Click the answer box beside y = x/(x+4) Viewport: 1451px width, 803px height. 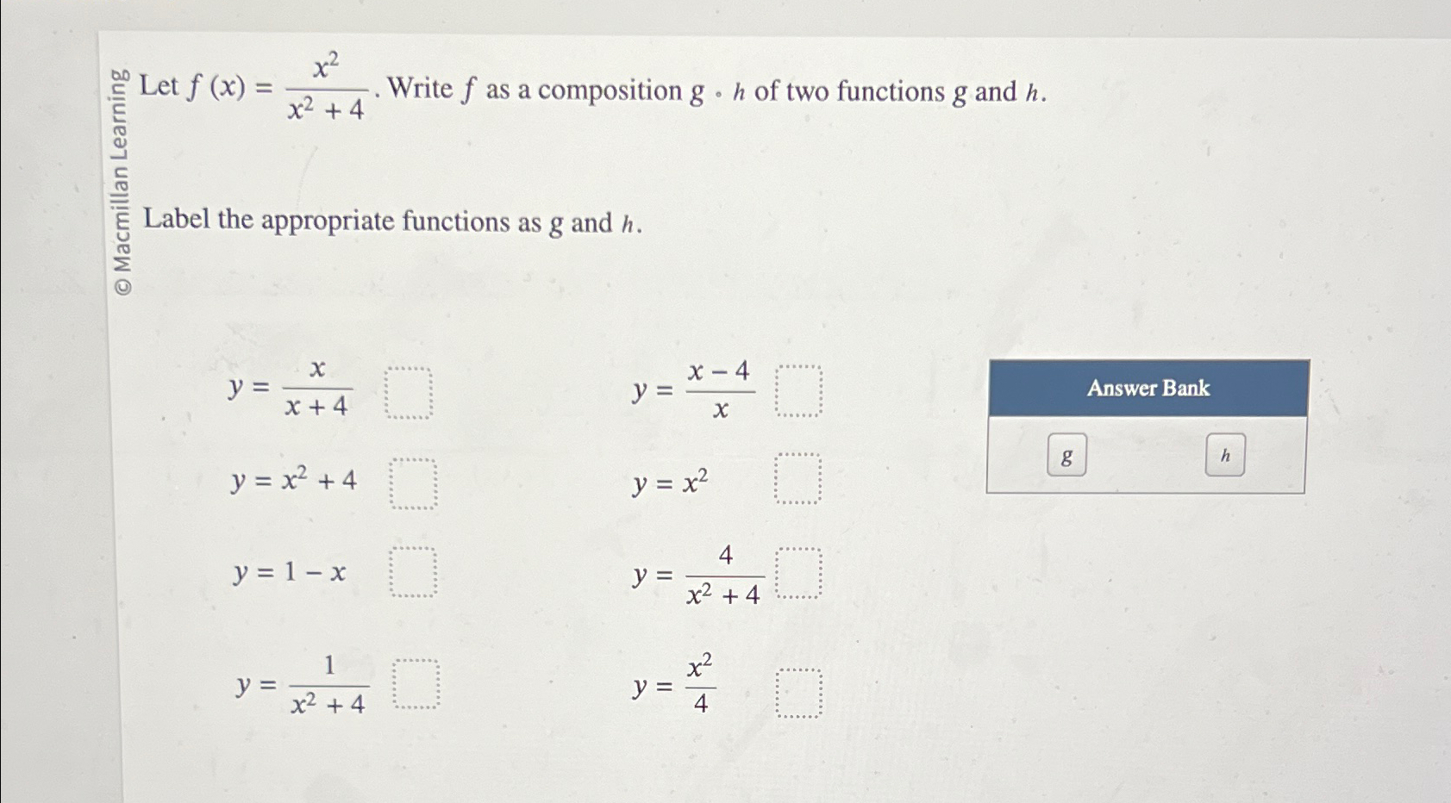point(410,392)
